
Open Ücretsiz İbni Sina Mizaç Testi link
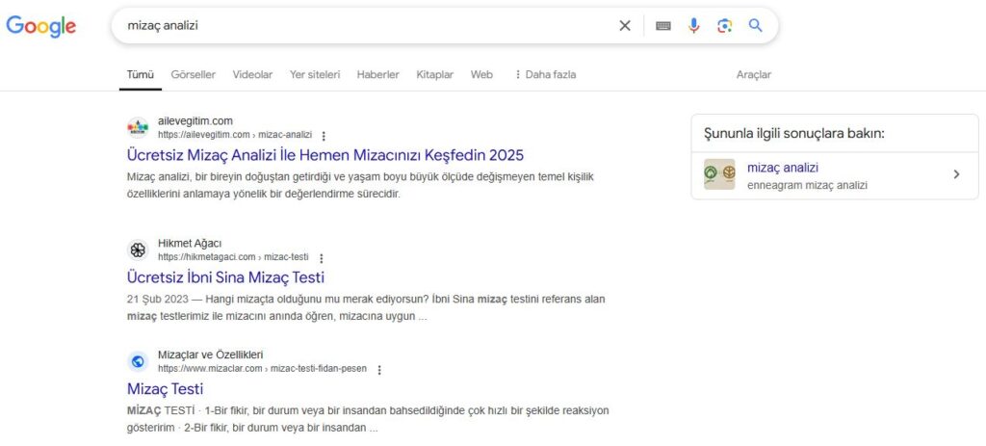225,276
